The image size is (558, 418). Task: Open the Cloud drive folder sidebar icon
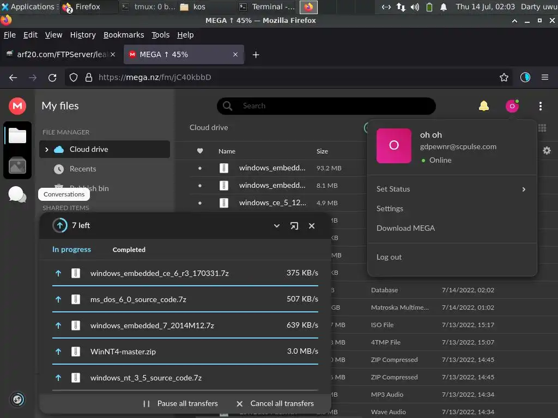pos(17,136)
